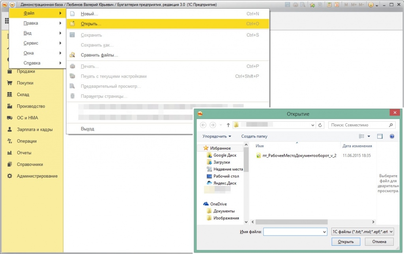Click the bar chart icon for Отчеты
The height and width of the screenshot is (254, 404).
[9, 153]
